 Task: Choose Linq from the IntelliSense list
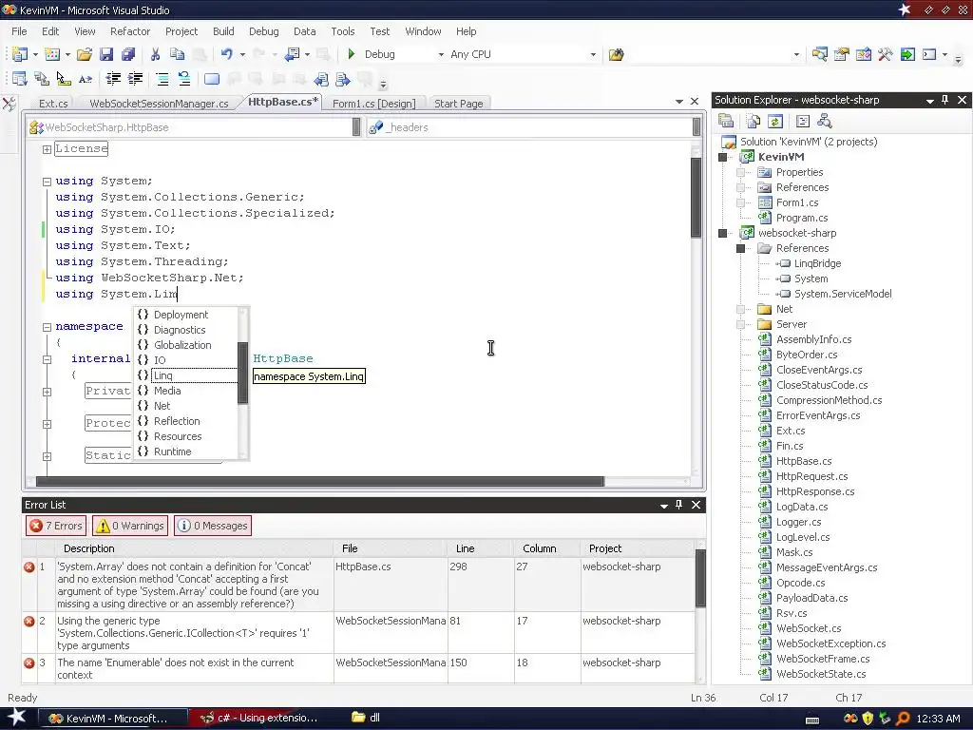click(x=186, y=375)
